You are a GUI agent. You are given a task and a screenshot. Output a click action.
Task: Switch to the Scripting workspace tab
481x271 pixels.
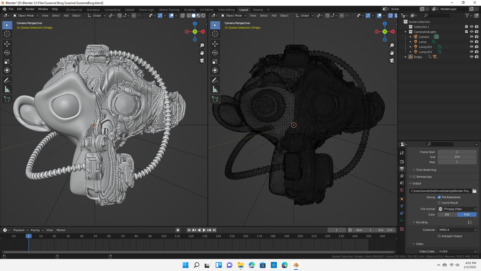pos(190,10)
